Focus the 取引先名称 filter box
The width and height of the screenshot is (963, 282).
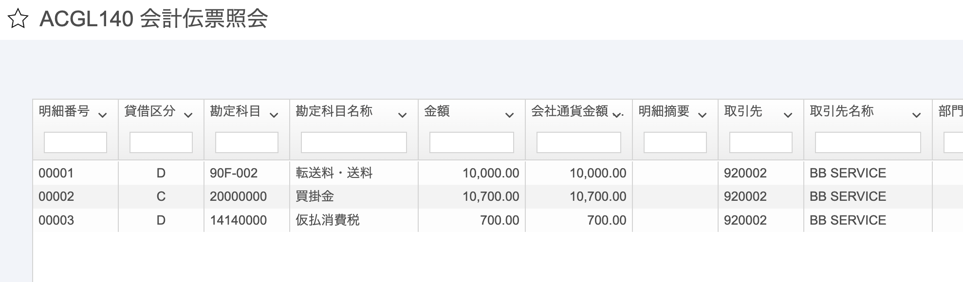coord(868,142)
